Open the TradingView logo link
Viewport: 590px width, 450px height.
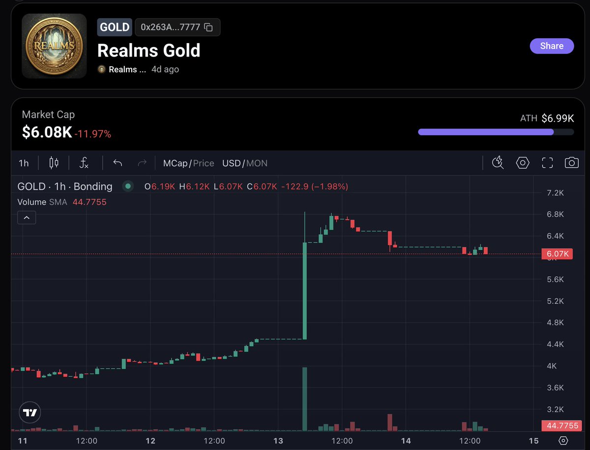tap(30, 413)
